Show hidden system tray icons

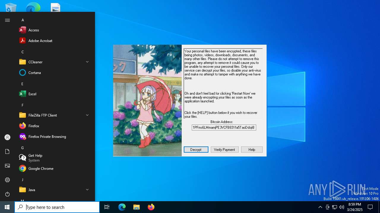click(x=320, y=207)
